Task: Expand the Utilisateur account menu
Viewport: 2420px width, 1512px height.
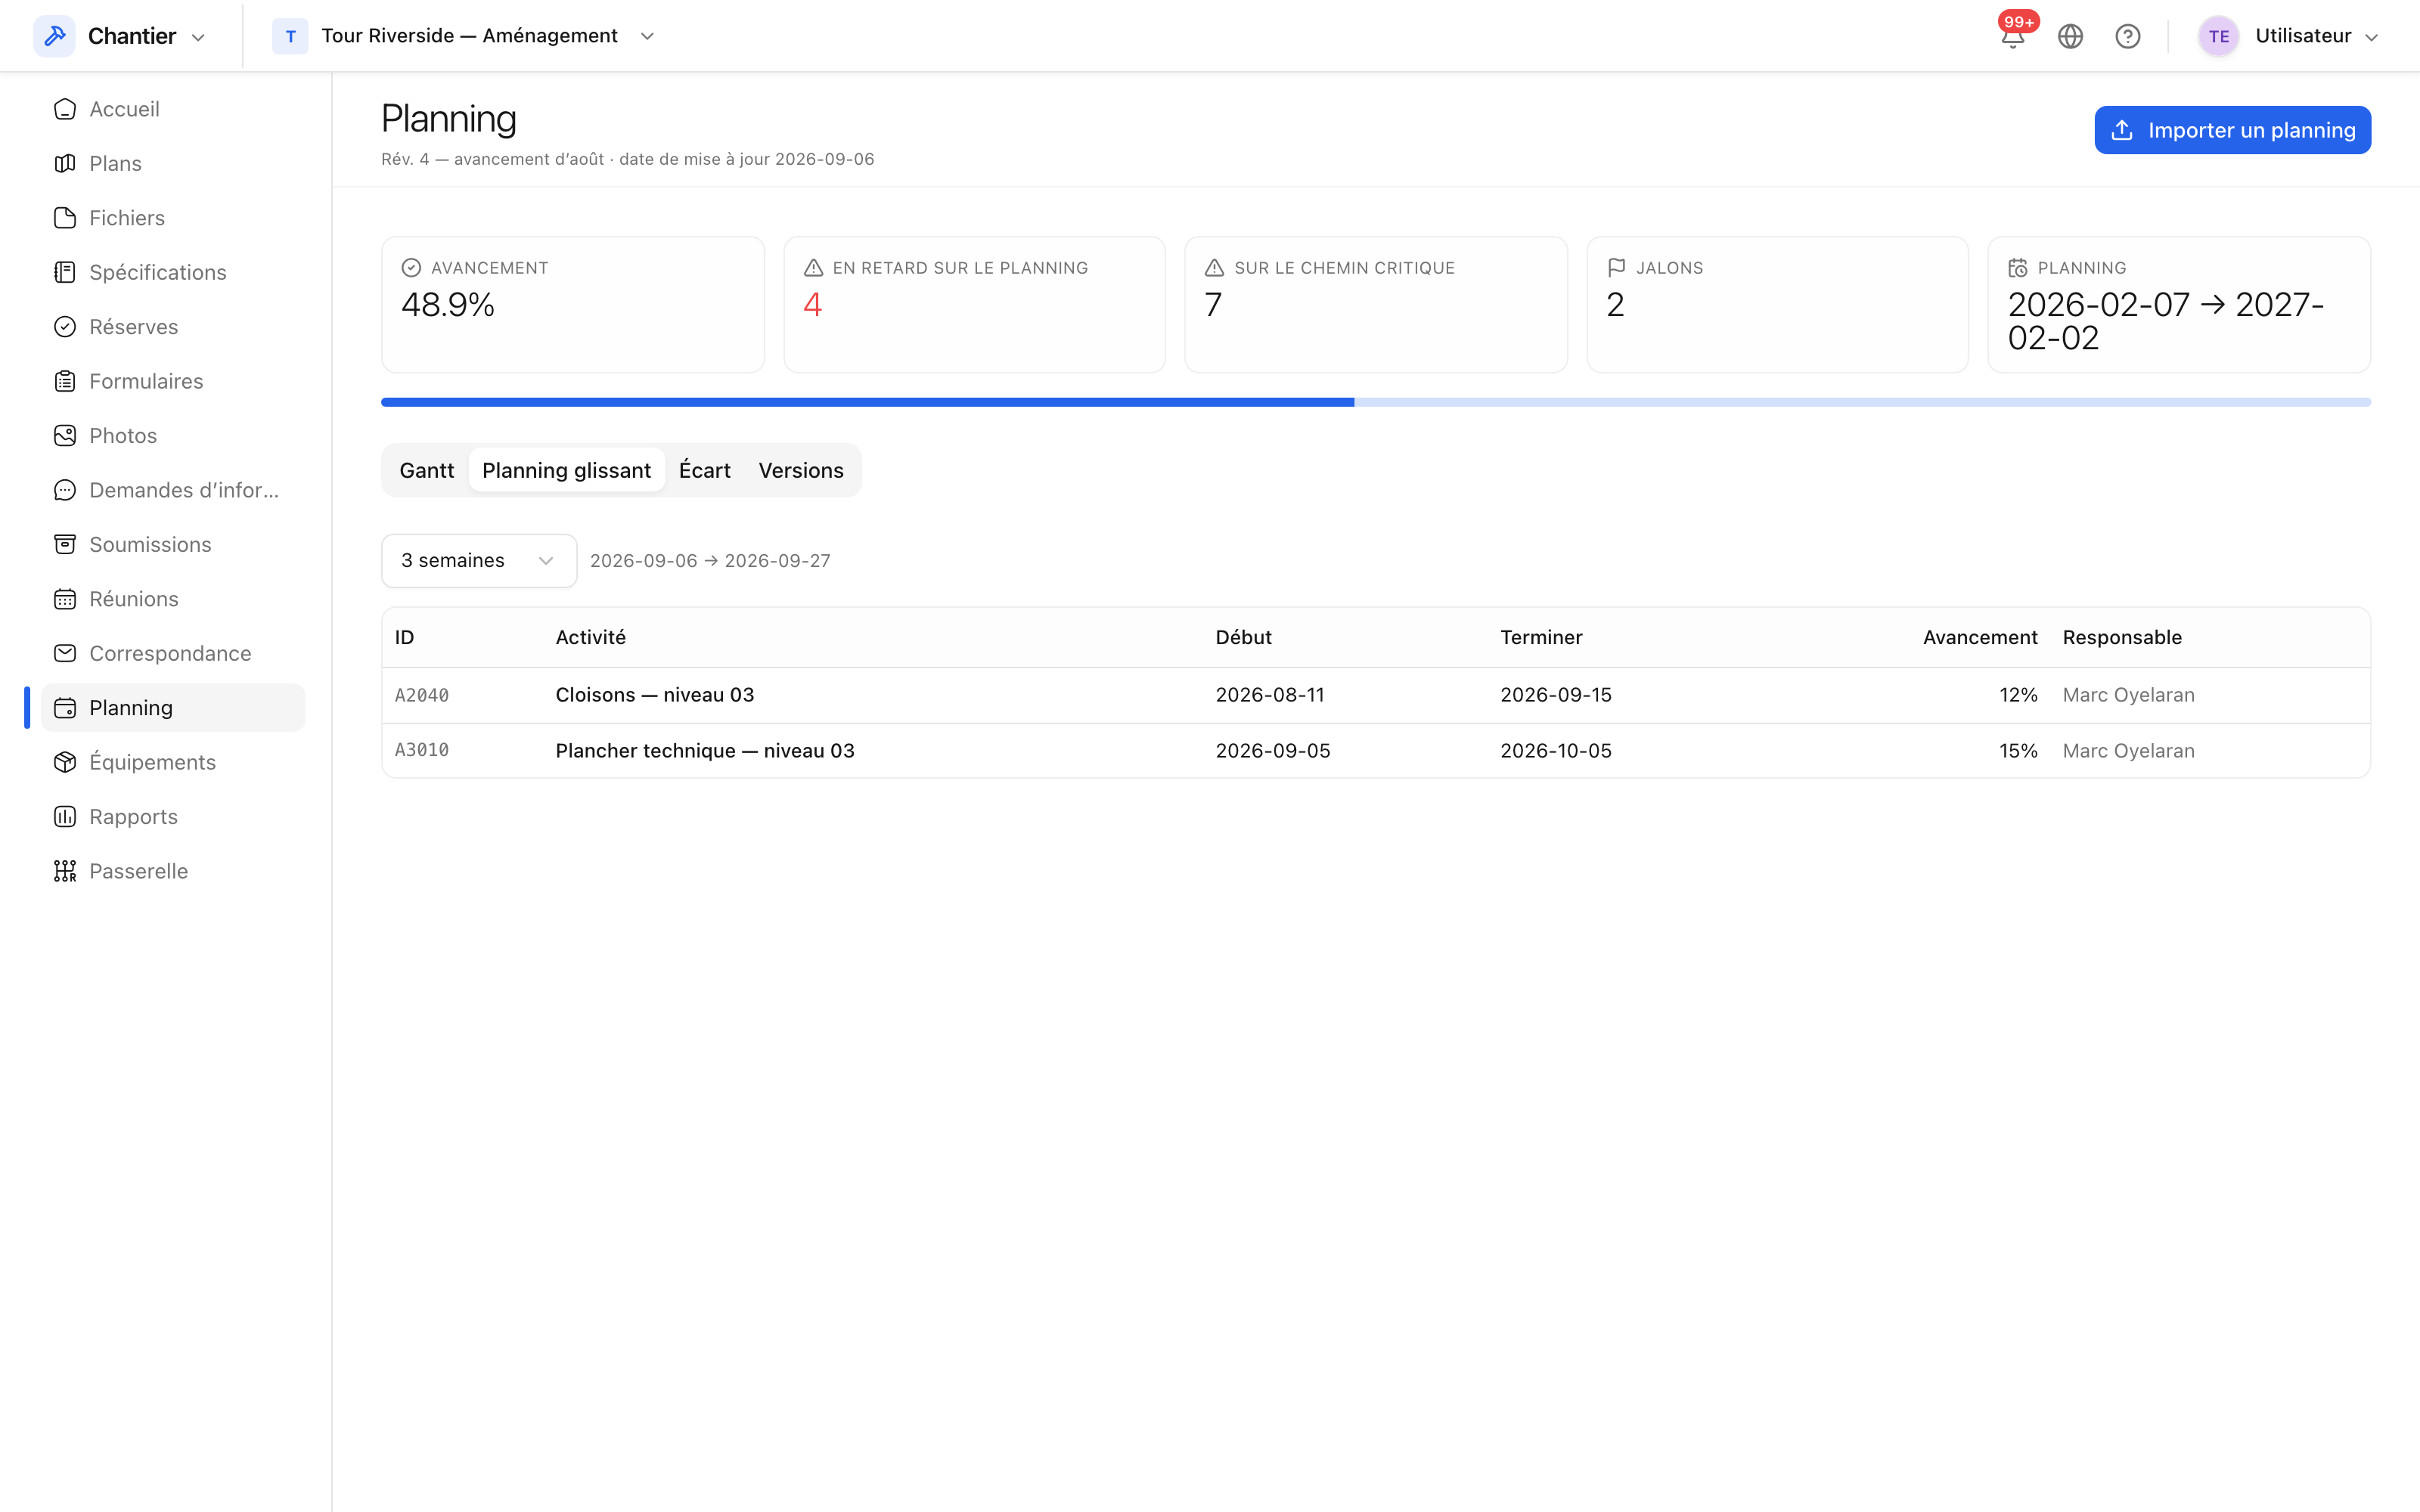Action: 2288,36
